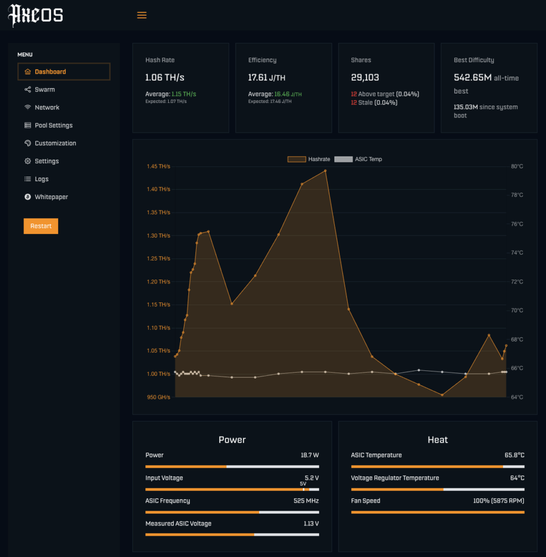Image resolution: width=546 pixels, height=557 pixels.
Task: Click the Pool Settings server icon
Action: (28, 126)
